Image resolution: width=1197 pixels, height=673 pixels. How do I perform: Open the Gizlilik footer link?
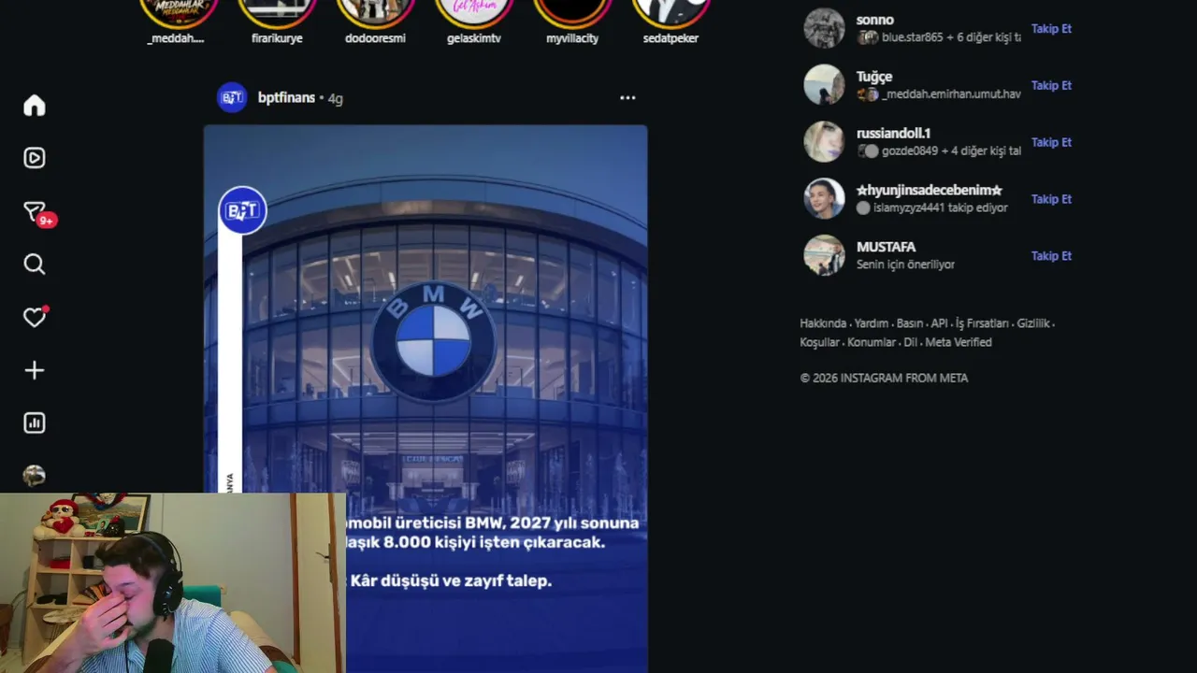click(x=1033, y=323)
